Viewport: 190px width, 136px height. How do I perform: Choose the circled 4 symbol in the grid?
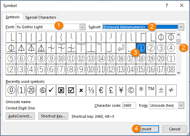171,48
